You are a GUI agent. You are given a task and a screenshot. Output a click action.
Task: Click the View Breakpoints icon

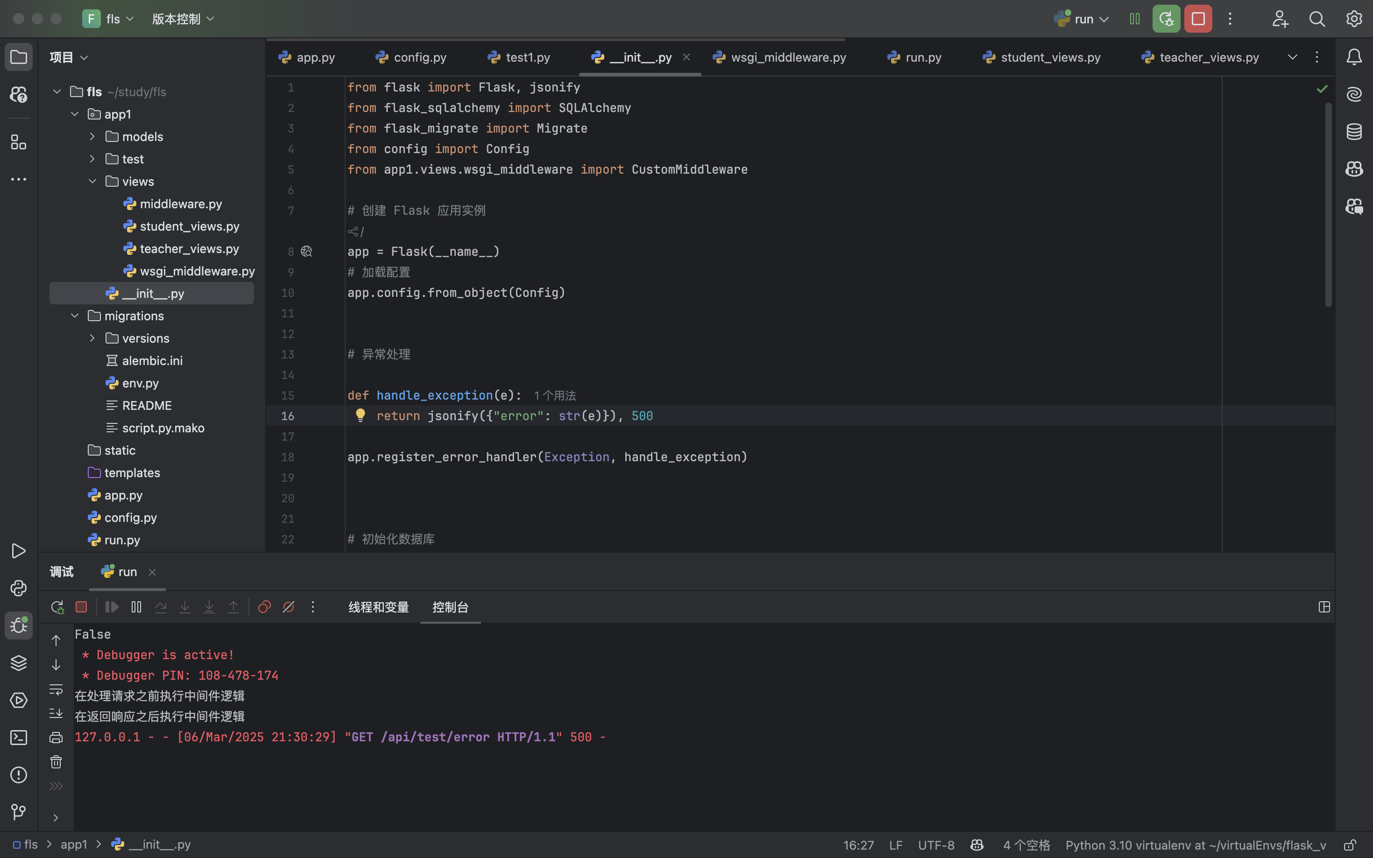tap(264, 607)
